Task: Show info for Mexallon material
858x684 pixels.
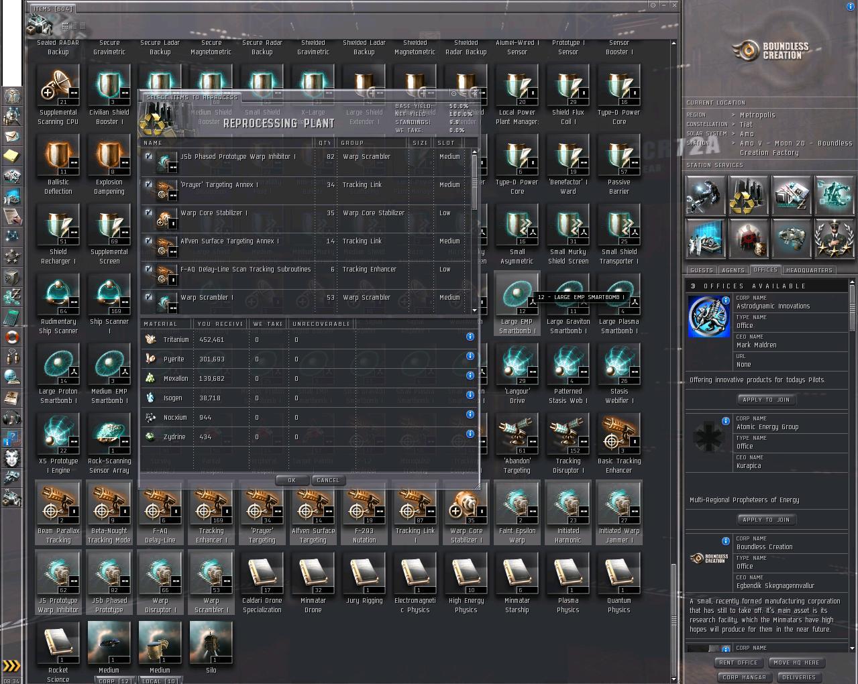Action: click(470, 376)
